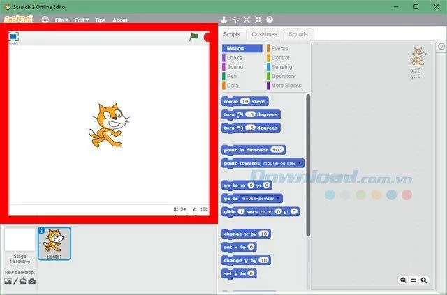Switch to the Scripts tab
This screenshot has height=295, width=447.
(231, 34)
